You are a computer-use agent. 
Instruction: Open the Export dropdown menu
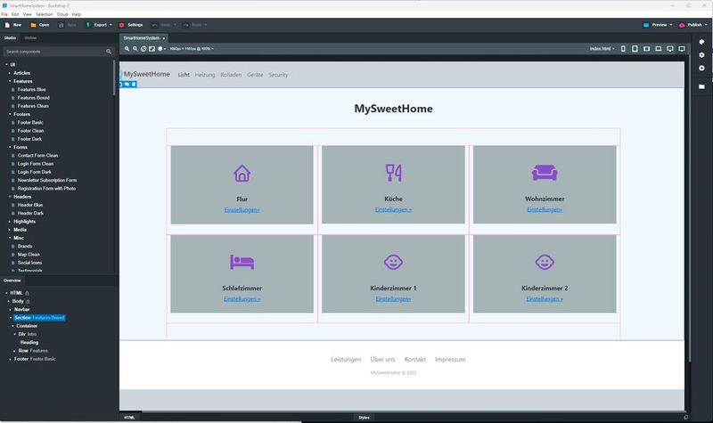point(98,25)
